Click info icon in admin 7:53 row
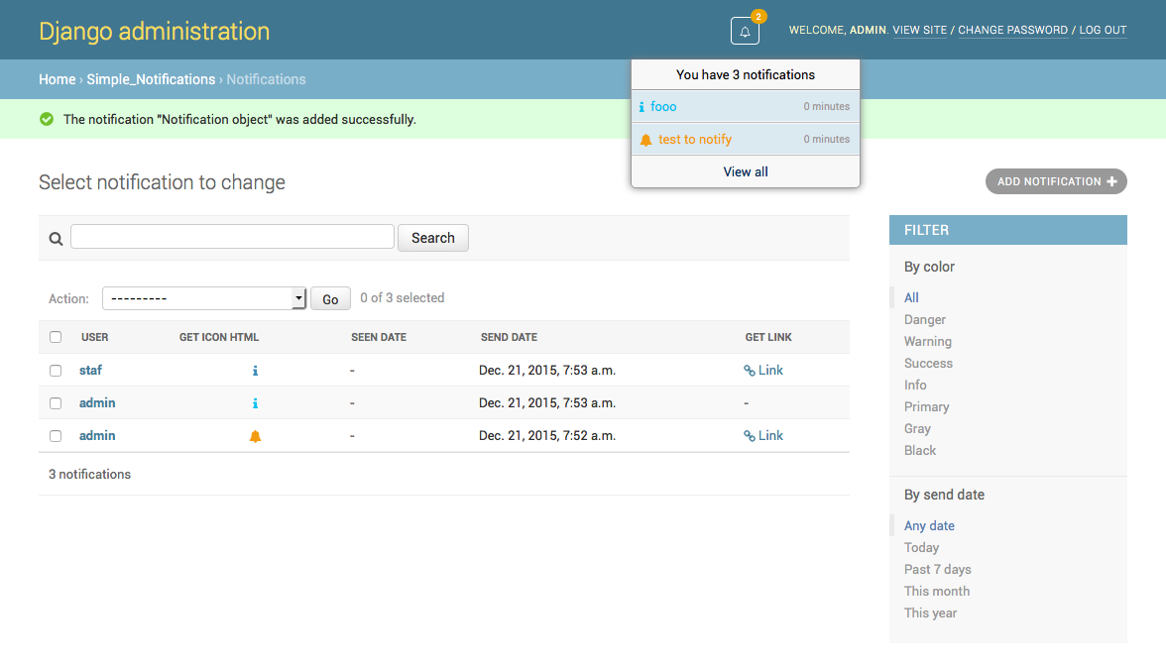 tap(255, 403)
